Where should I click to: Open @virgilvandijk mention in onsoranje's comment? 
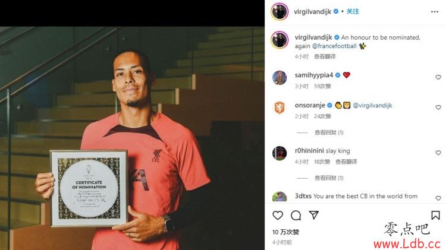372,105
